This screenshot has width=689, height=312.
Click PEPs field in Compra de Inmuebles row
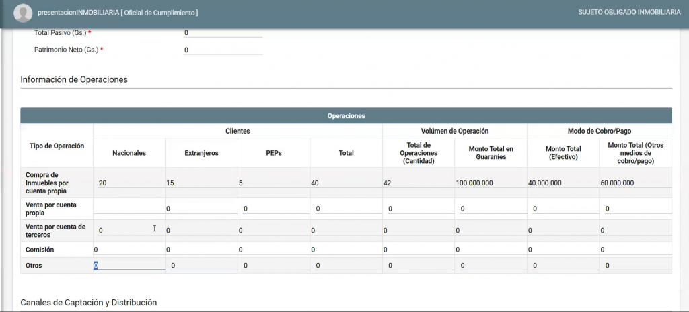click(273, 183)
